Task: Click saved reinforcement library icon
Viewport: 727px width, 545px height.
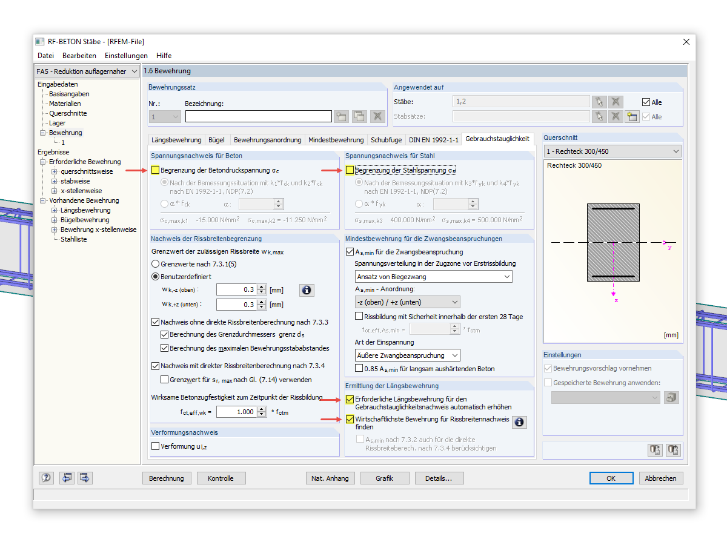Action: [671, 397]
